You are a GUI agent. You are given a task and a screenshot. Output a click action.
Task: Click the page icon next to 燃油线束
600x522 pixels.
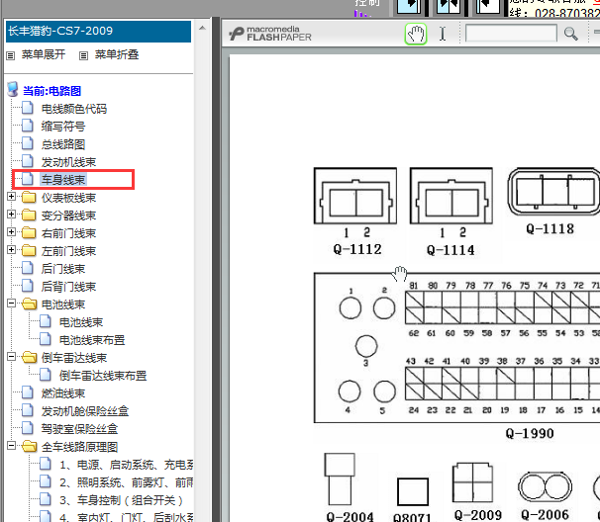(x=28, y=392)
